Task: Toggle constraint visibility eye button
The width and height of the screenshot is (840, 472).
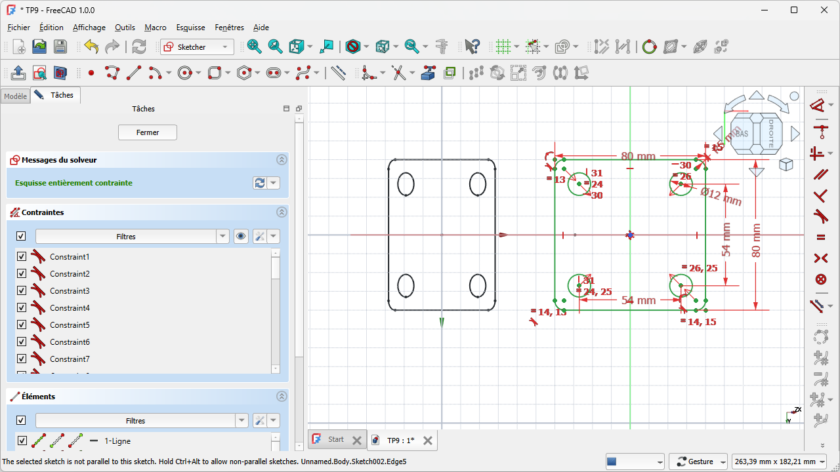Action: click(241, 237)
